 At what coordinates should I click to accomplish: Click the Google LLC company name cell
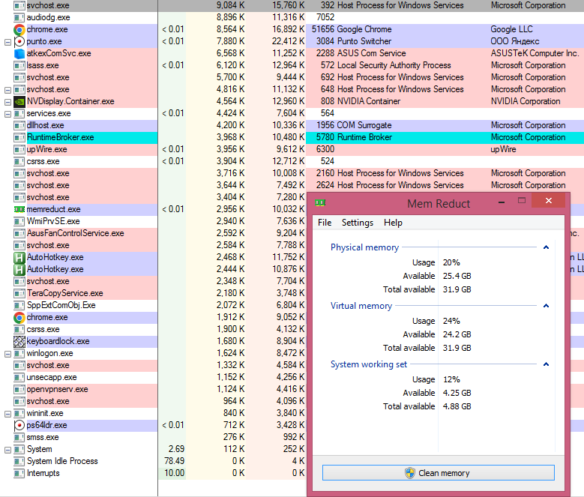(x=511, y=29)
